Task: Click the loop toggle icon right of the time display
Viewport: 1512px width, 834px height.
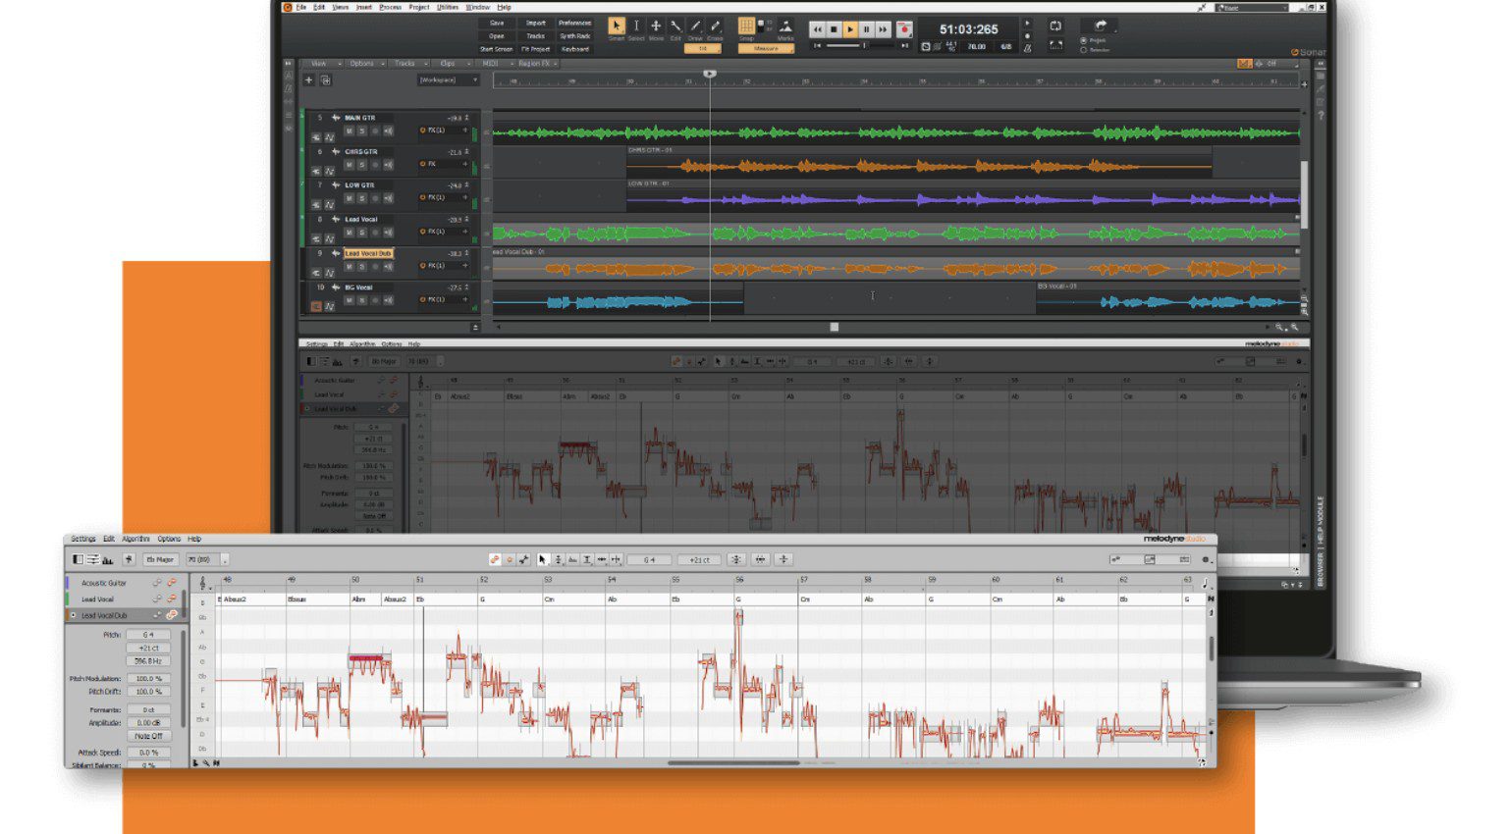Action: click(1056, 27)
